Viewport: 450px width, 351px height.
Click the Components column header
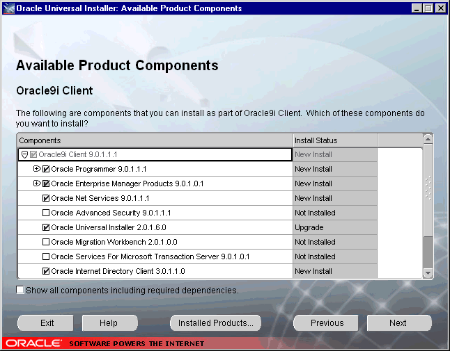pos(155,140)
